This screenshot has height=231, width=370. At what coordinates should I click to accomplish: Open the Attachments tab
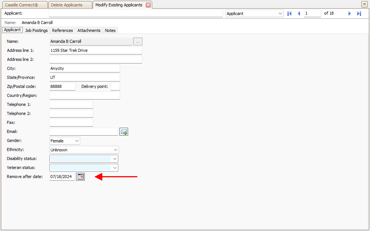coord(89,30)
